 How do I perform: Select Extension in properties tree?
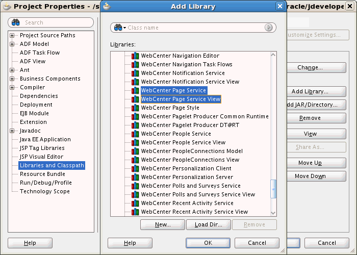33,122
